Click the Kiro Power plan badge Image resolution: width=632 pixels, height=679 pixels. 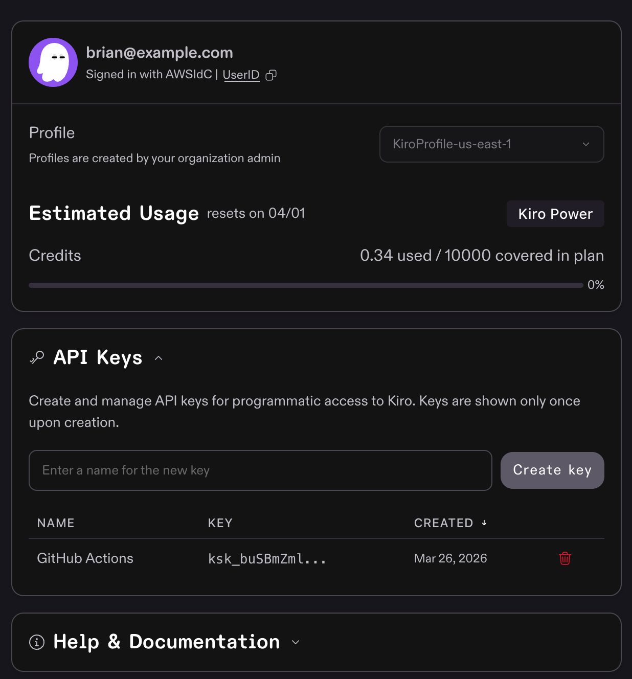point(555,214)
